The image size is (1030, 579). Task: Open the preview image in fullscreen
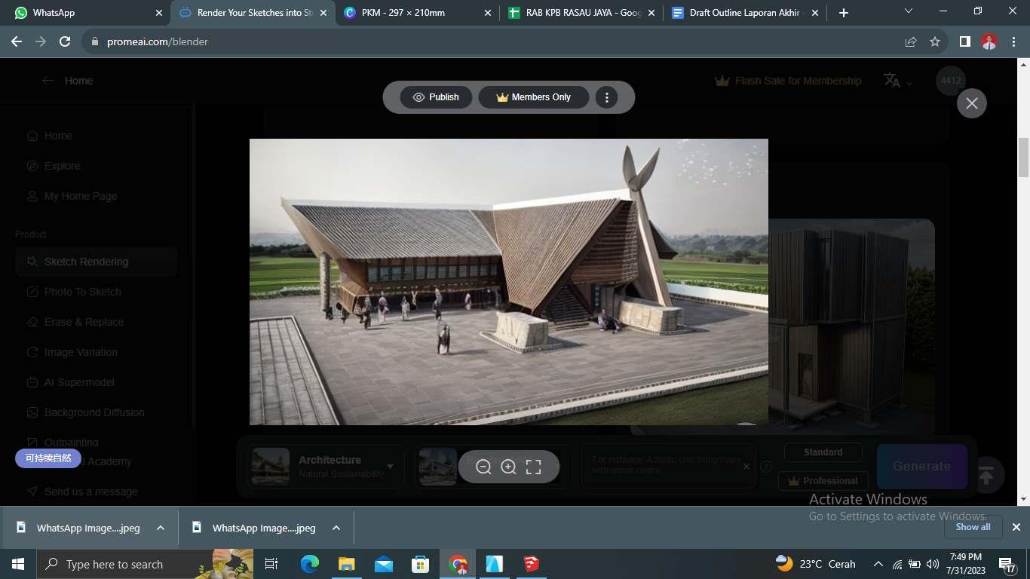534,467
